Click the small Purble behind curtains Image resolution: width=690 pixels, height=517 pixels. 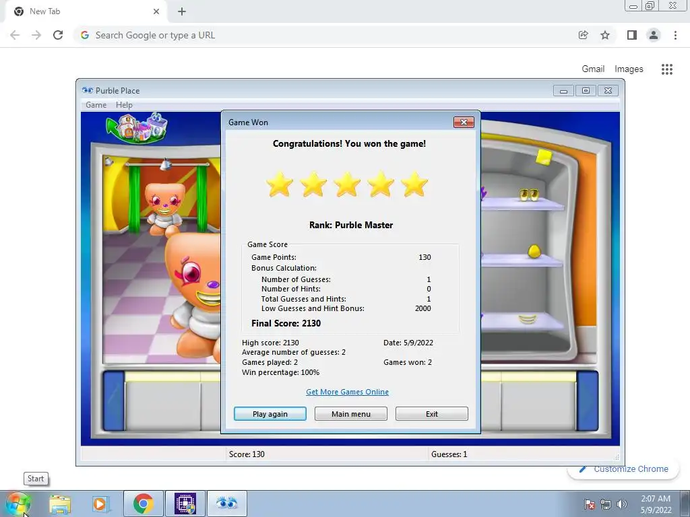tap(164, 209)
